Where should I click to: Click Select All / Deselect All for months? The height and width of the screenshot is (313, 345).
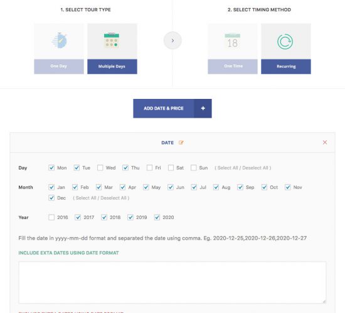point(101,198)
